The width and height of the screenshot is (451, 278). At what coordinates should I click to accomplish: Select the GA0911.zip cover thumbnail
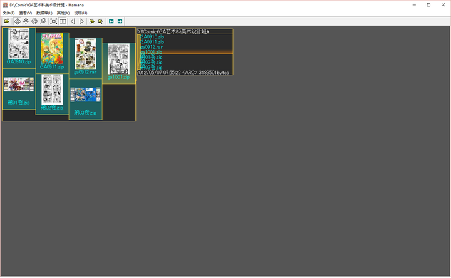pyautogui.click(x=52, y=51)
